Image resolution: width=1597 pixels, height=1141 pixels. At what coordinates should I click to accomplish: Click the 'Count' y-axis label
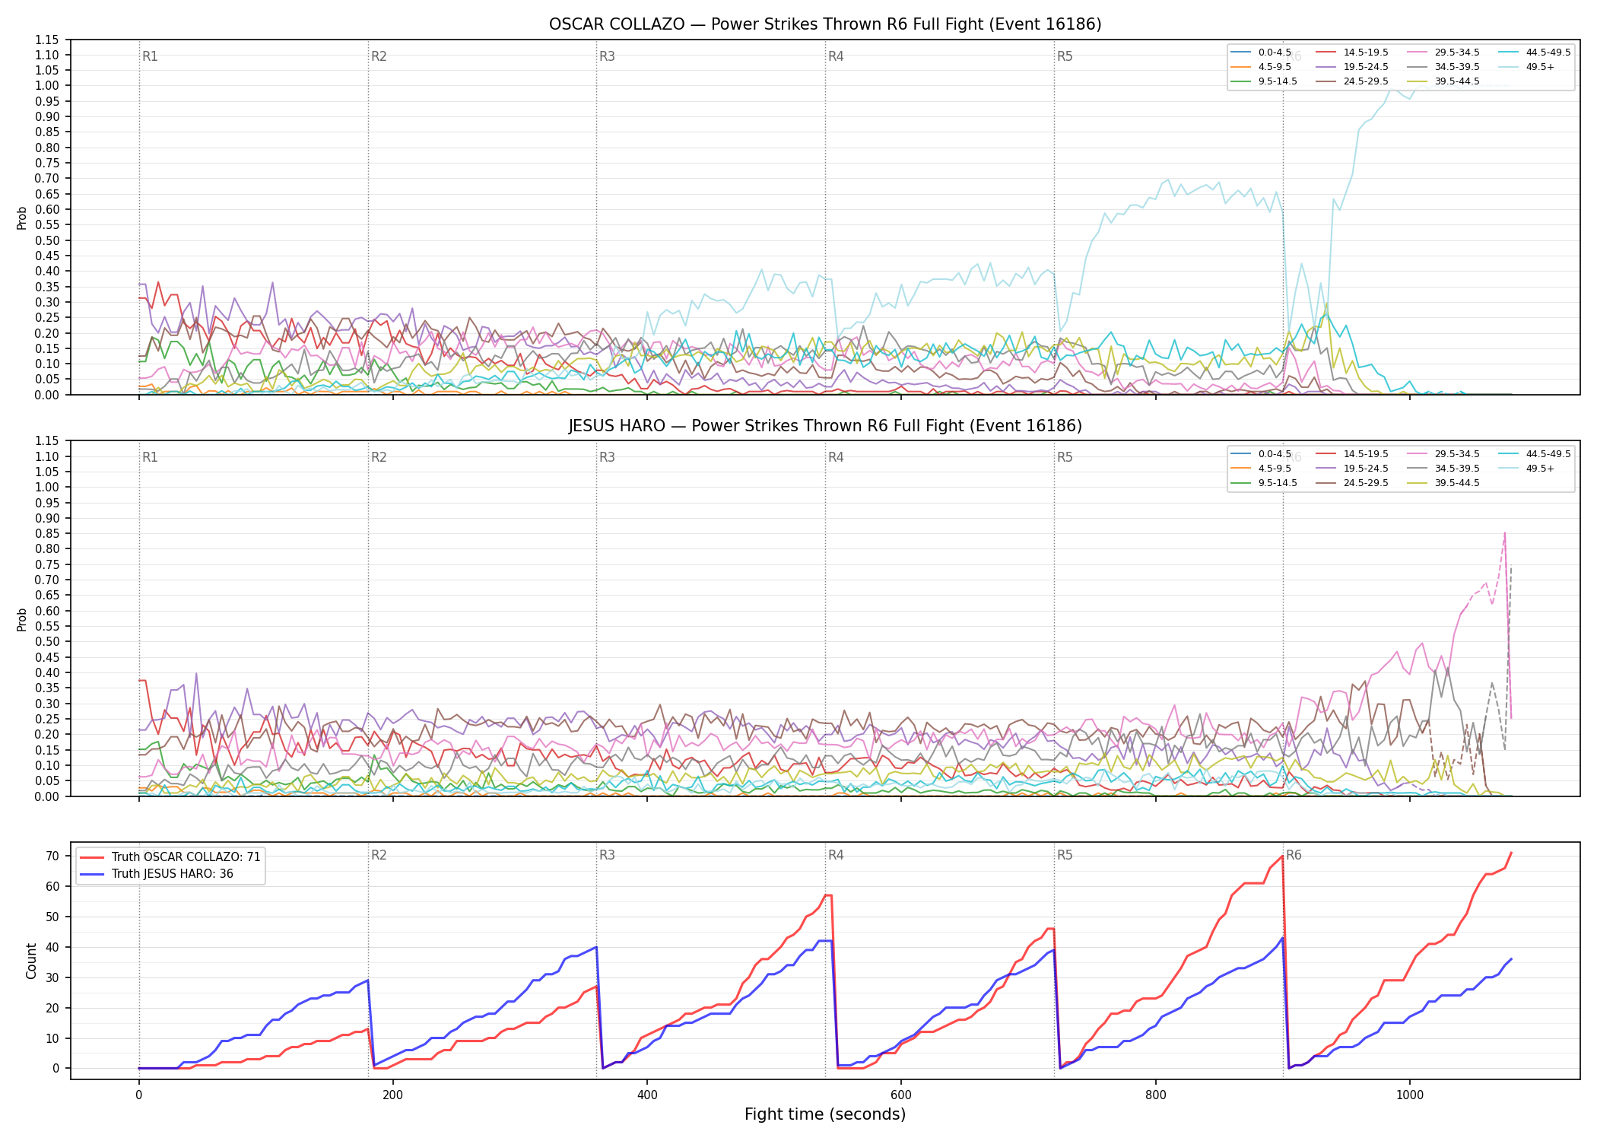coord(31,961)
